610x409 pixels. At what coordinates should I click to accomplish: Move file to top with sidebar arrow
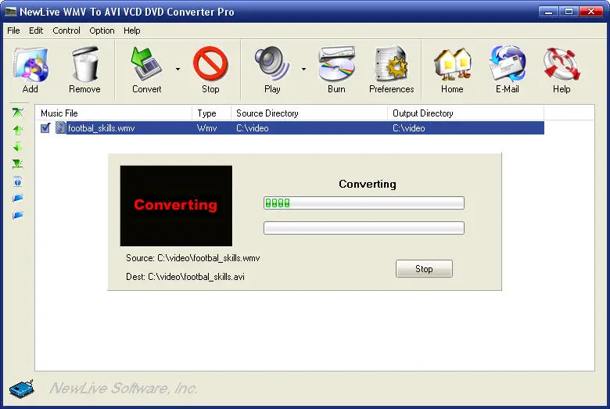pos(17,113)
